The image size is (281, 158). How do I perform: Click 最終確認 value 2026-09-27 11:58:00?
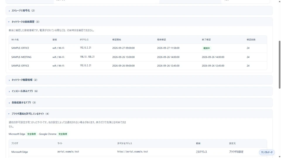point(168,48)
